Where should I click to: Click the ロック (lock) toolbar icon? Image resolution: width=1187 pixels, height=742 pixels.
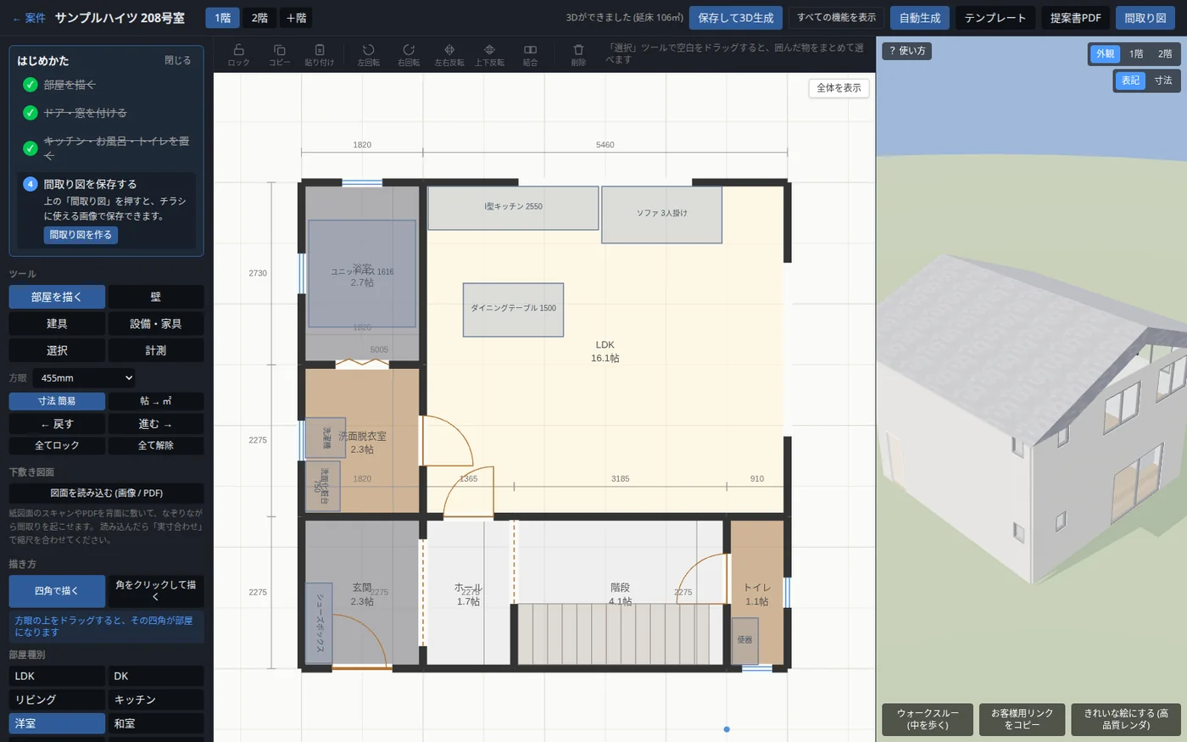coord(238,54)
